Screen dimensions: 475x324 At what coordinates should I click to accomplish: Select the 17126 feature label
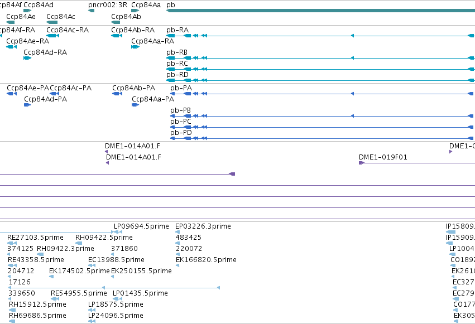point(20,282)
